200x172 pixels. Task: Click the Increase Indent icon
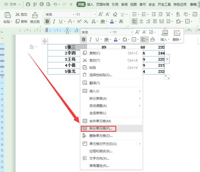160,14
